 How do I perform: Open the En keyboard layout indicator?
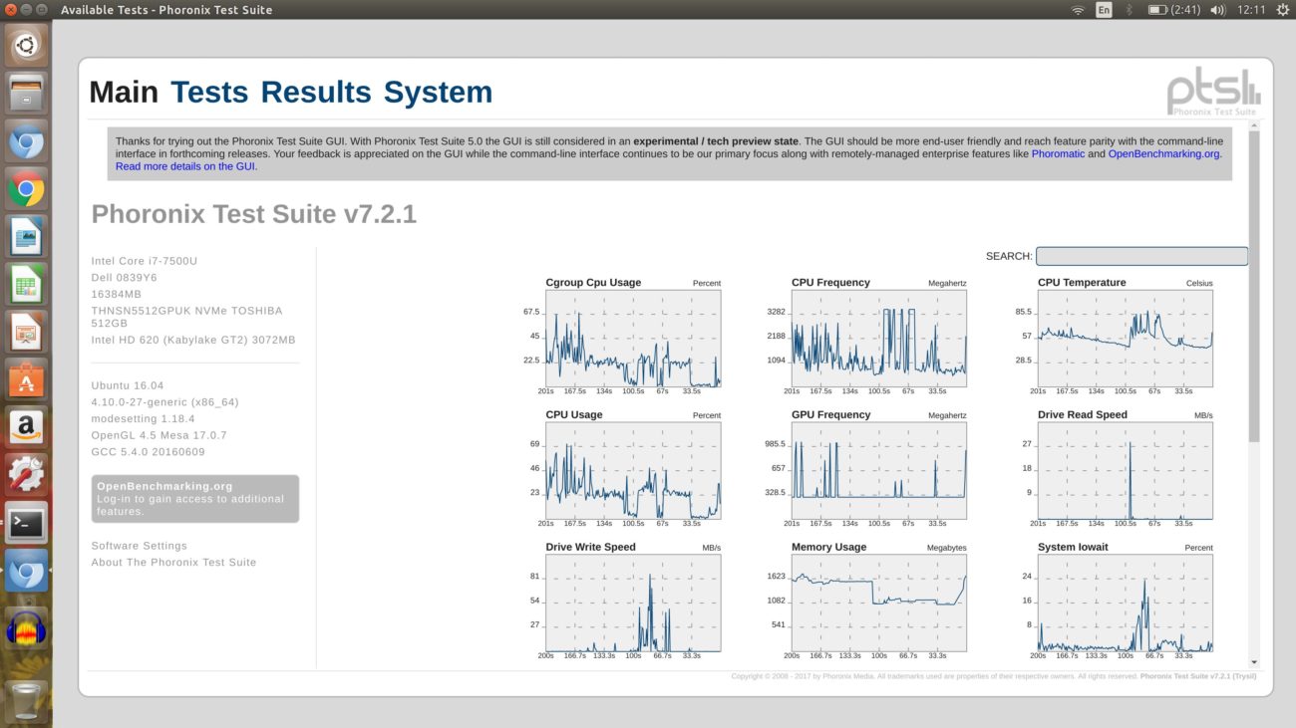(1104, 10)
